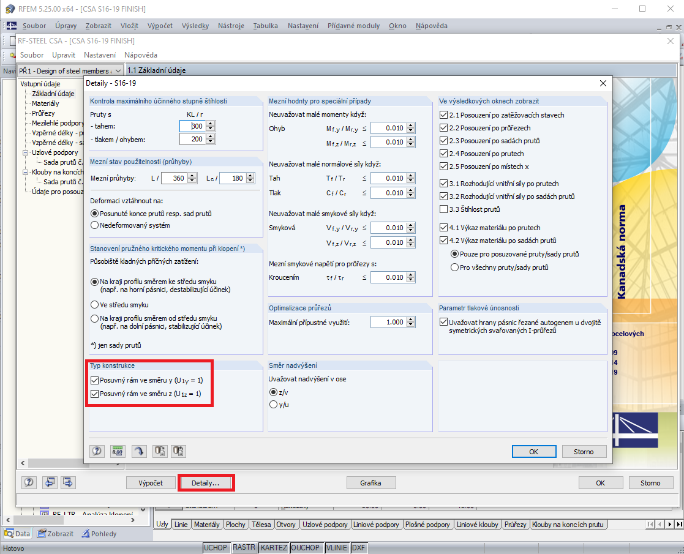Select Nedeformovaný systém radio button
This screenshot has width=684, height=554.
coord(94,225)
